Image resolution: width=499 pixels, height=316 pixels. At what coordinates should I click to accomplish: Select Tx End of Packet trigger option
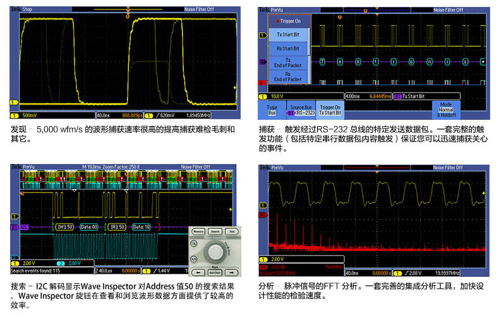[288, 63]
